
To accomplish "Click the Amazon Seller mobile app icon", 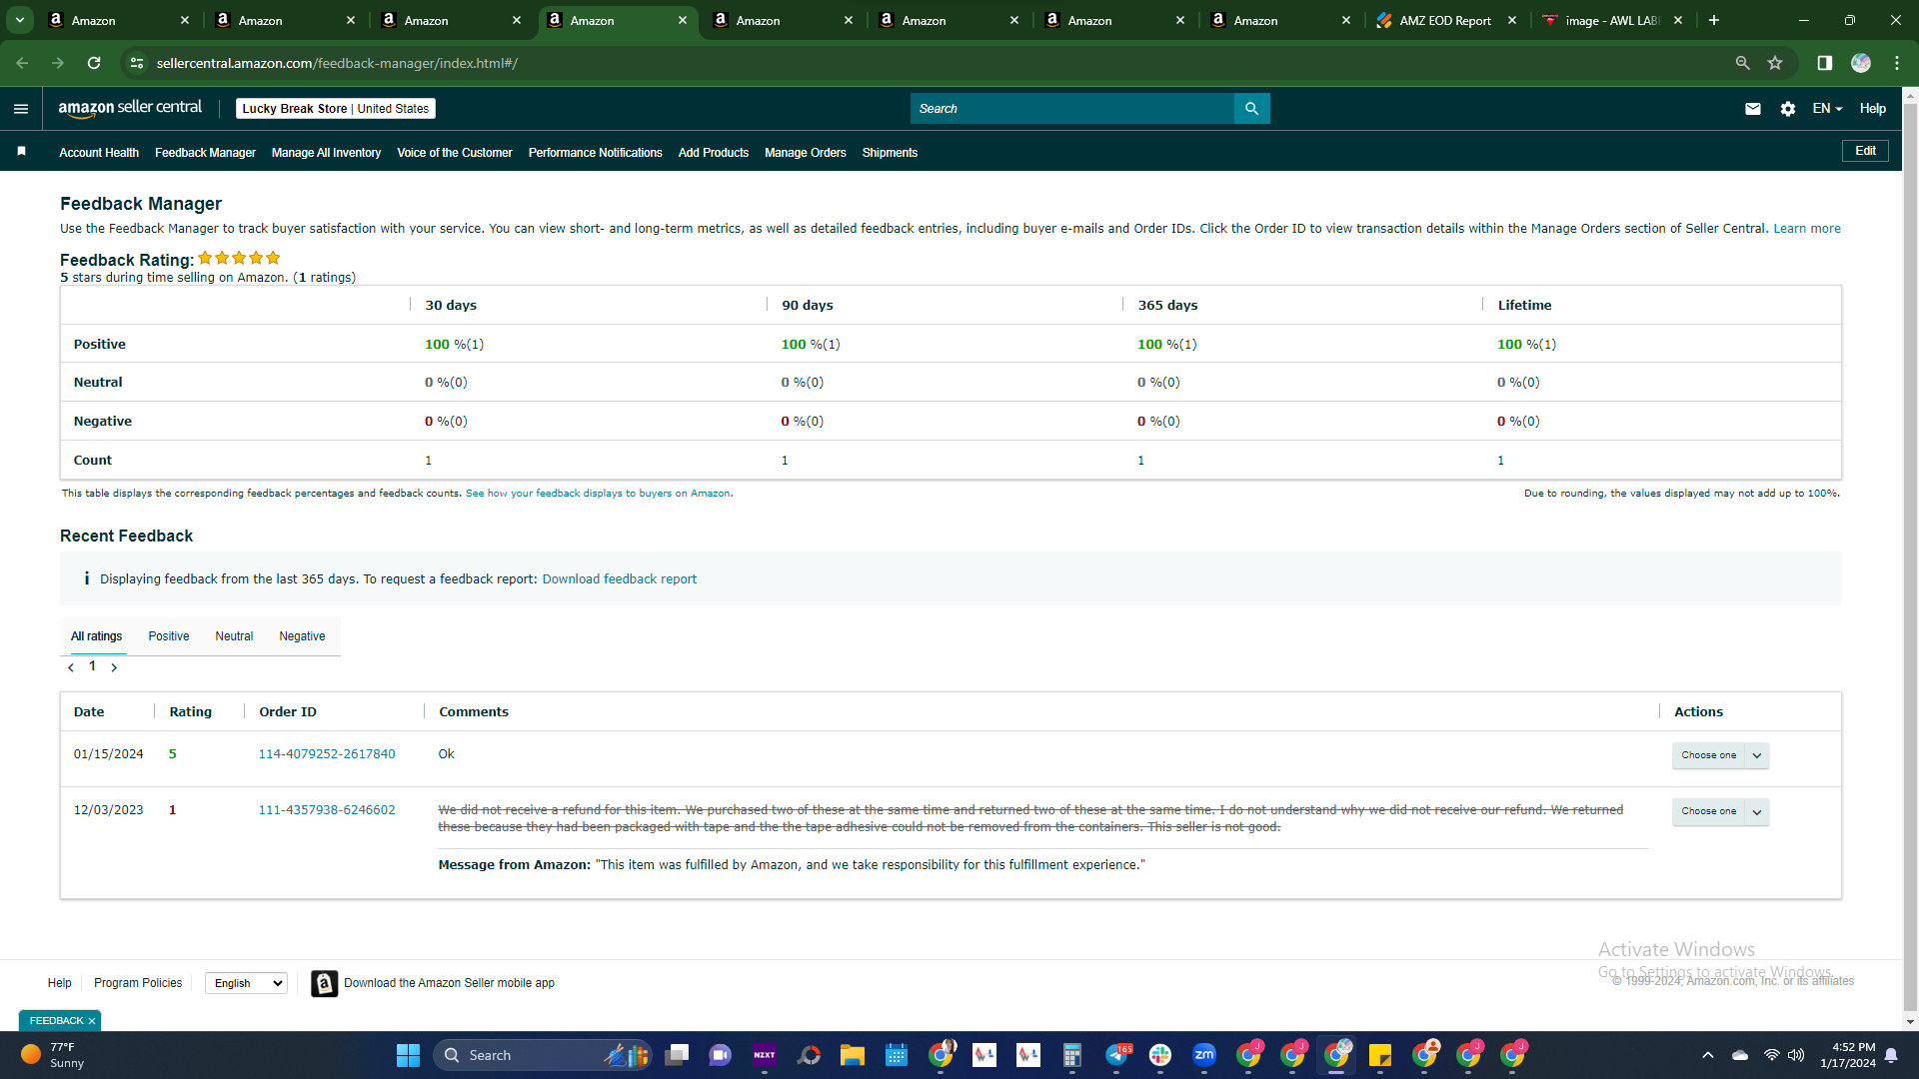I will 324,983.
